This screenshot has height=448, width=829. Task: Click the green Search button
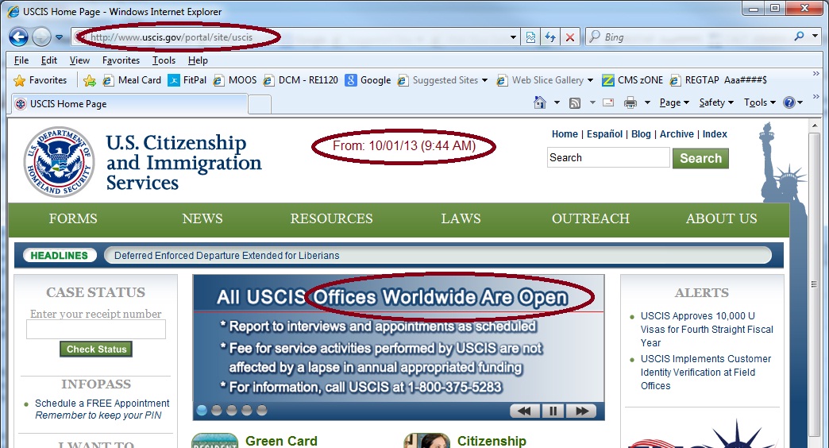[700, 158]
